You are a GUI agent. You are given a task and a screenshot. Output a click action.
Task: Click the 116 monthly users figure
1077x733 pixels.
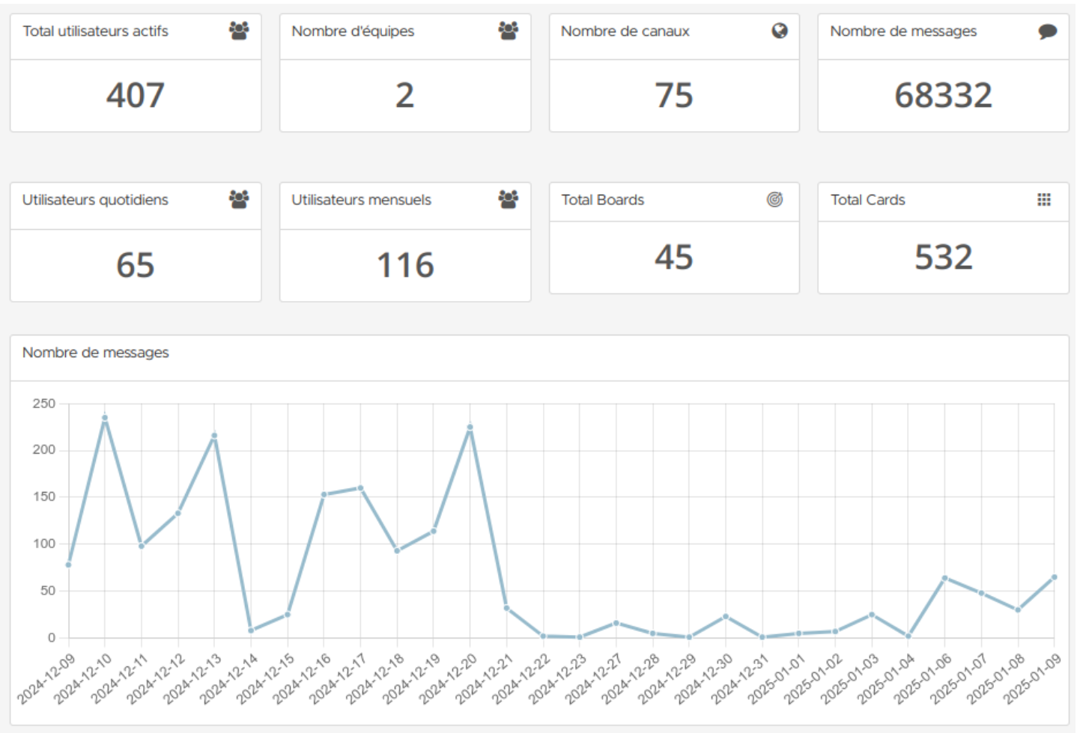click(x=405, y=265)
